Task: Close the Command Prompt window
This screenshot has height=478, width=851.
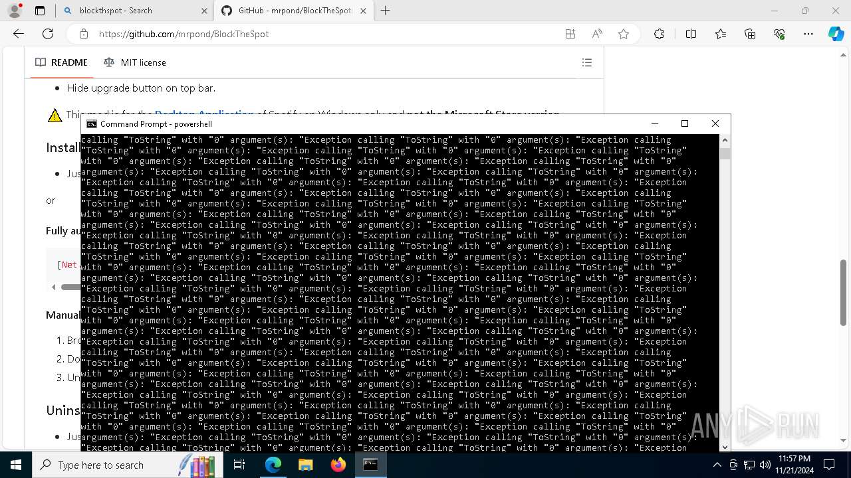Action: click(715, 123)
